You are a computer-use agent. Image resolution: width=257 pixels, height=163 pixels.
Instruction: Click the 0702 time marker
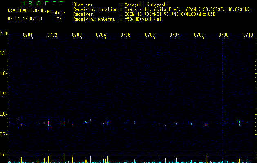[52, 35]
